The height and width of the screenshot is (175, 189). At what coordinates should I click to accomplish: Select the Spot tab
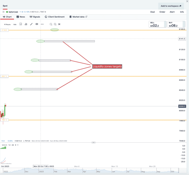[x=5, y=6]
